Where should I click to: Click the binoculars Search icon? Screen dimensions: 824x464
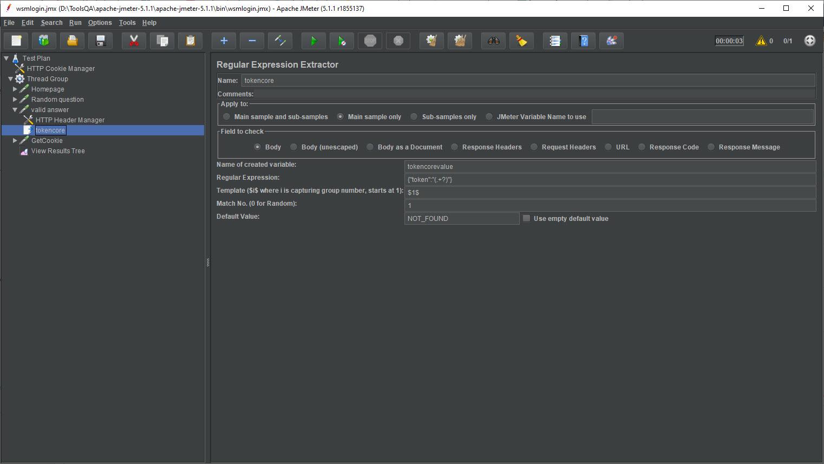pyautogui.click(x=493, y=41)
